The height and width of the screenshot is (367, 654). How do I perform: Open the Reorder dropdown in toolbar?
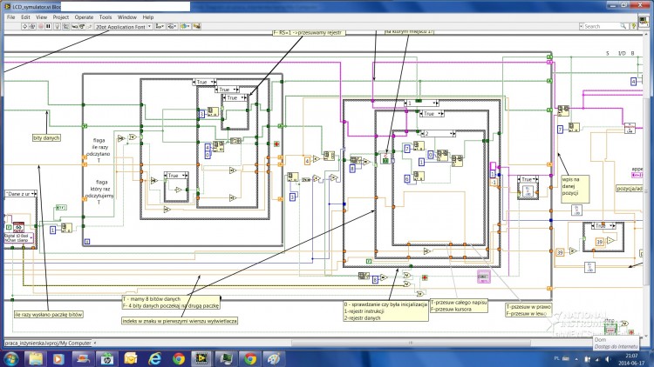185,26
